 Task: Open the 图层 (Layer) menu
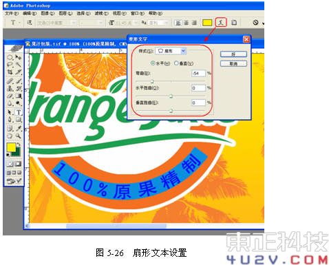65,14
